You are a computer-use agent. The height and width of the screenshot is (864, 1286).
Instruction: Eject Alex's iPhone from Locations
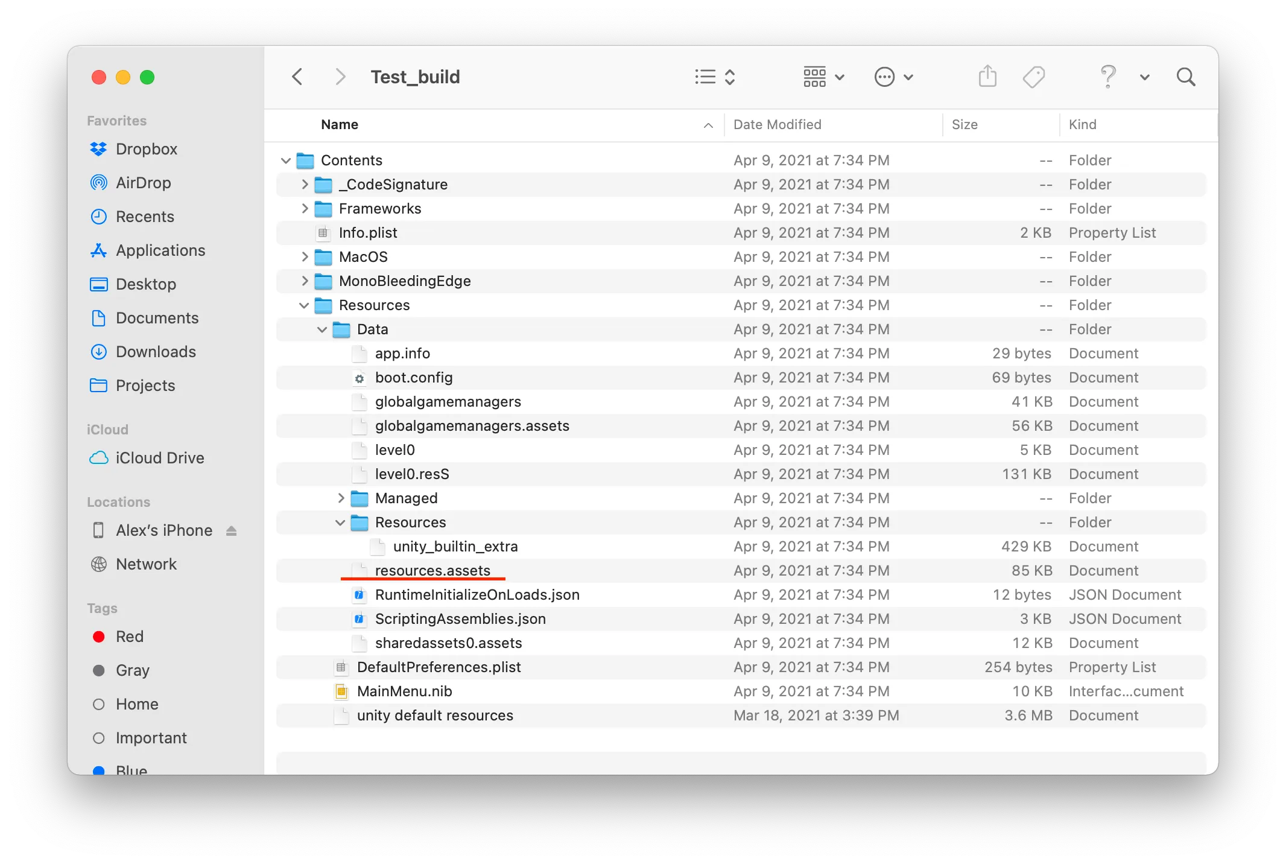pos(232,530)
